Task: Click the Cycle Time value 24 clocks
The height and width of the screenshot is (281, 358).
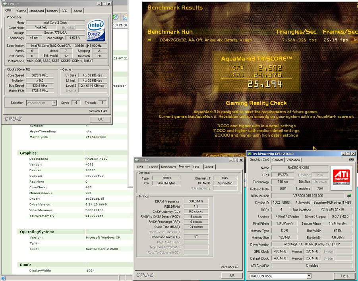Action: [x=196, y=227]
